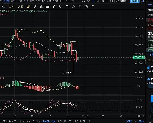Click the 12月1 date on time axis
The image size is (153, 123).
(85, 116)
